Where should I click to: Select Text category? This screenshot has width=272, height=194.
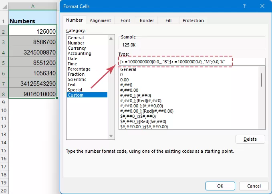point(87,85)
